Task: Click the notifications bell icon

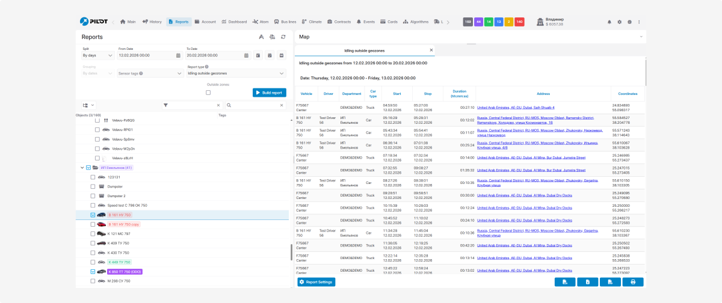Action: 609,22
